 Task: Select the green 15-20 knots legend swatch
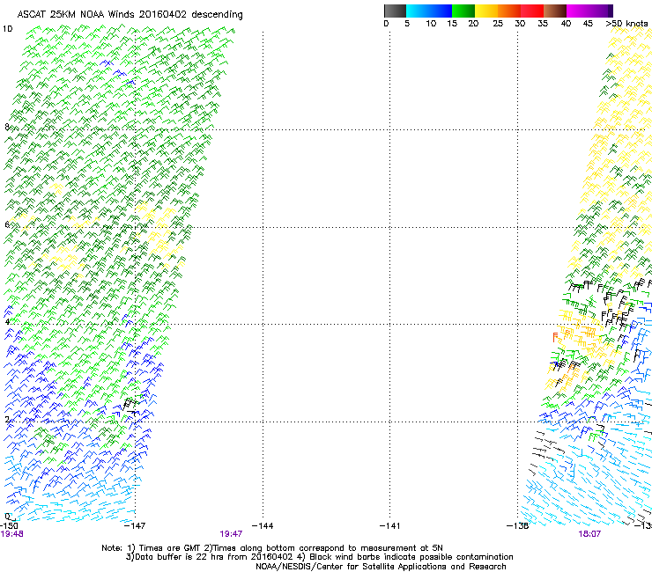(463, 11)
